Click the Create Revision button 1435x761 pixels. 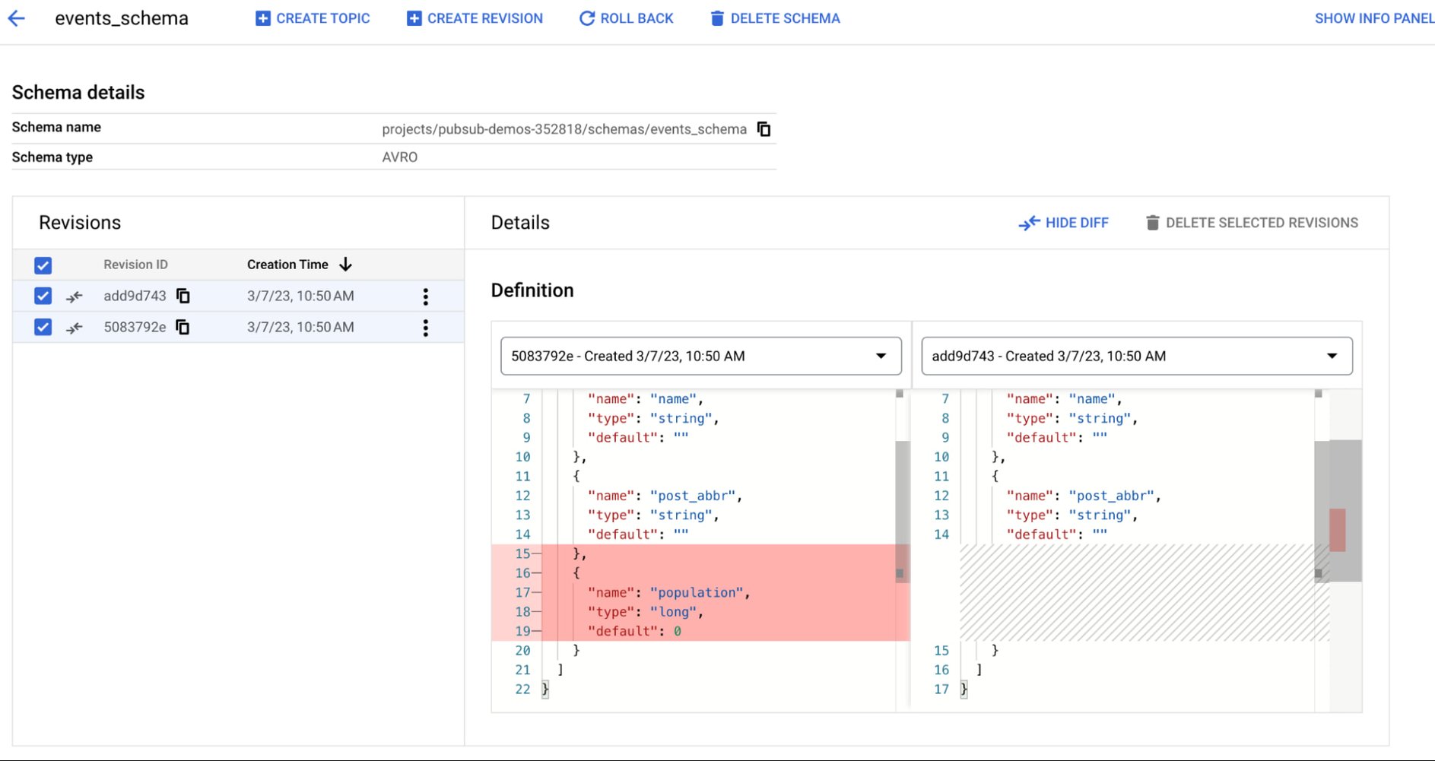pyautogui.click(x=475, y=18)
